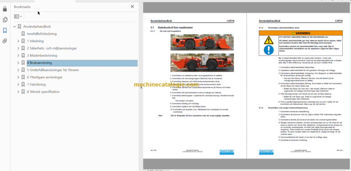This screenshot has height=171, width=351.
Task: Open 5 Underhållsanvisningar för föraren bookmark
Action: [x=53, y=70]
